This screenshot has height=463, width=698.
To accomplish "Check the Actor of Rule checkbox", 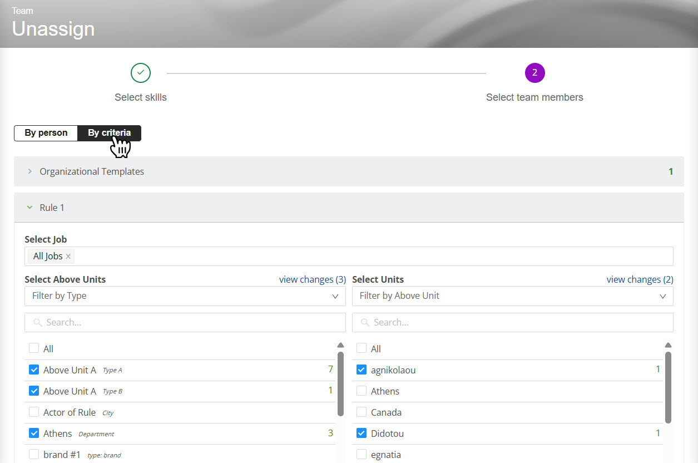I will pos(34,412).
